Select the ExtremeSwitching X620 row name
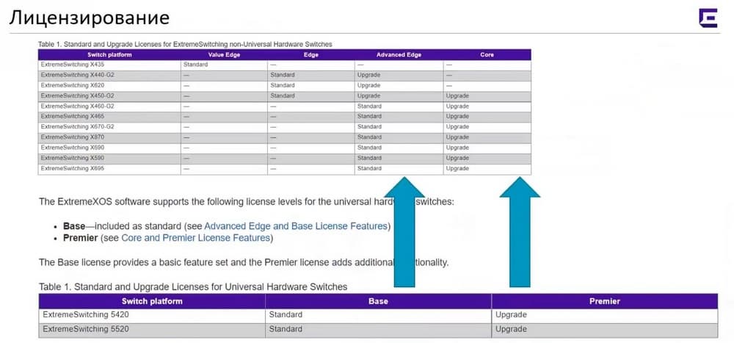The width and height of the screenshot is (734, 343). (73, 85)
